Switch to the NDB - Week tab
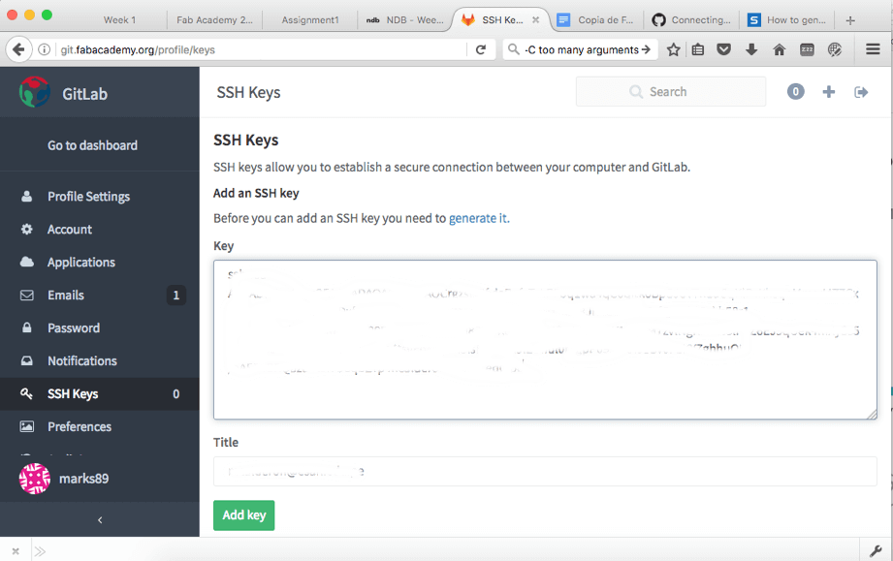Image resolution: width=893 pixels, height=561 pixels. 405,20
